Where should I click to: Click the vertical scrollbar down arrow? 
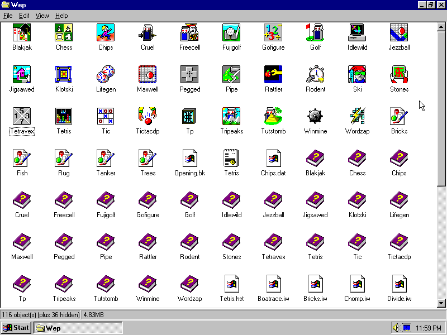441,303
